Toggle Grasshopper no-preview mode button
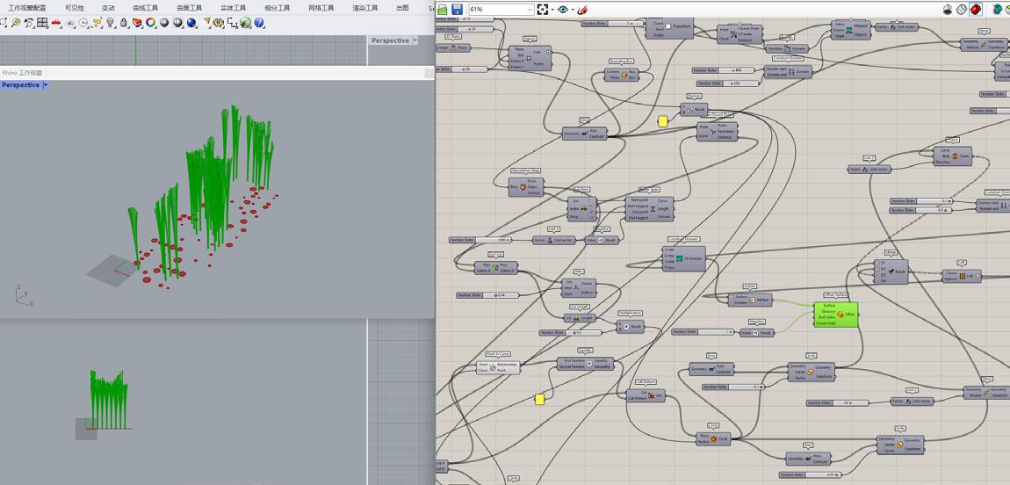 point(948,10)
